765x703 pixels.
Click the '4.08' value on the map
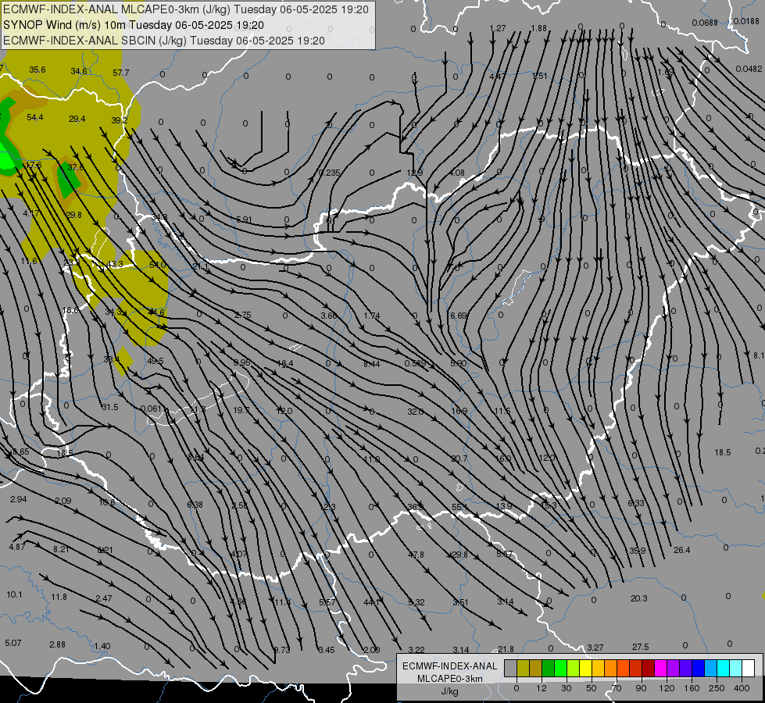457,173
